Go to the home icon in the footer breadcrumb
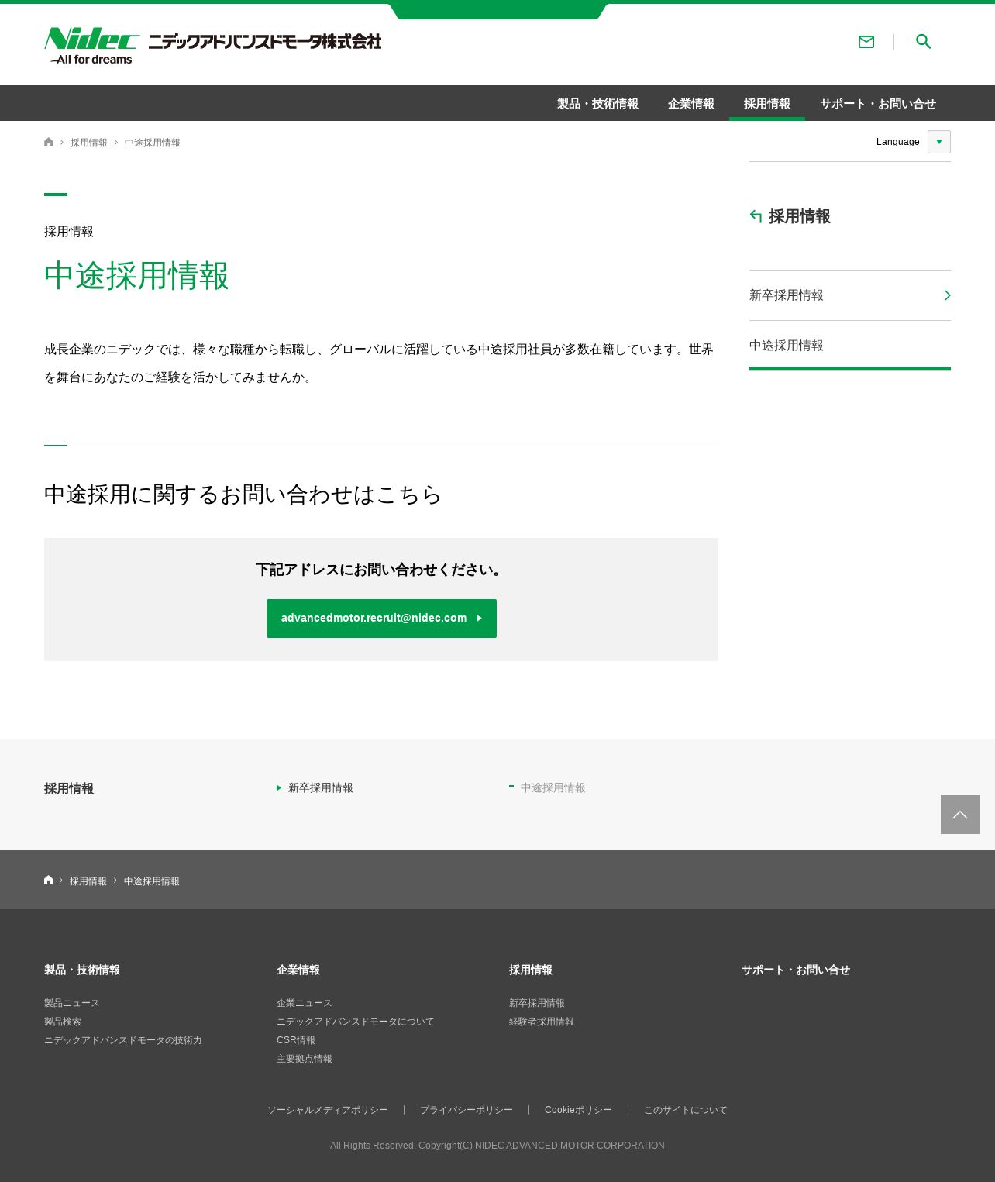 [x=49, y=880]
